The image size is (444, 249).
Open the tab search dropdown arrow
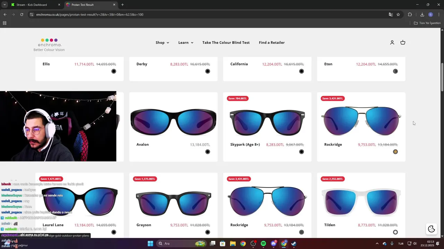5,5
